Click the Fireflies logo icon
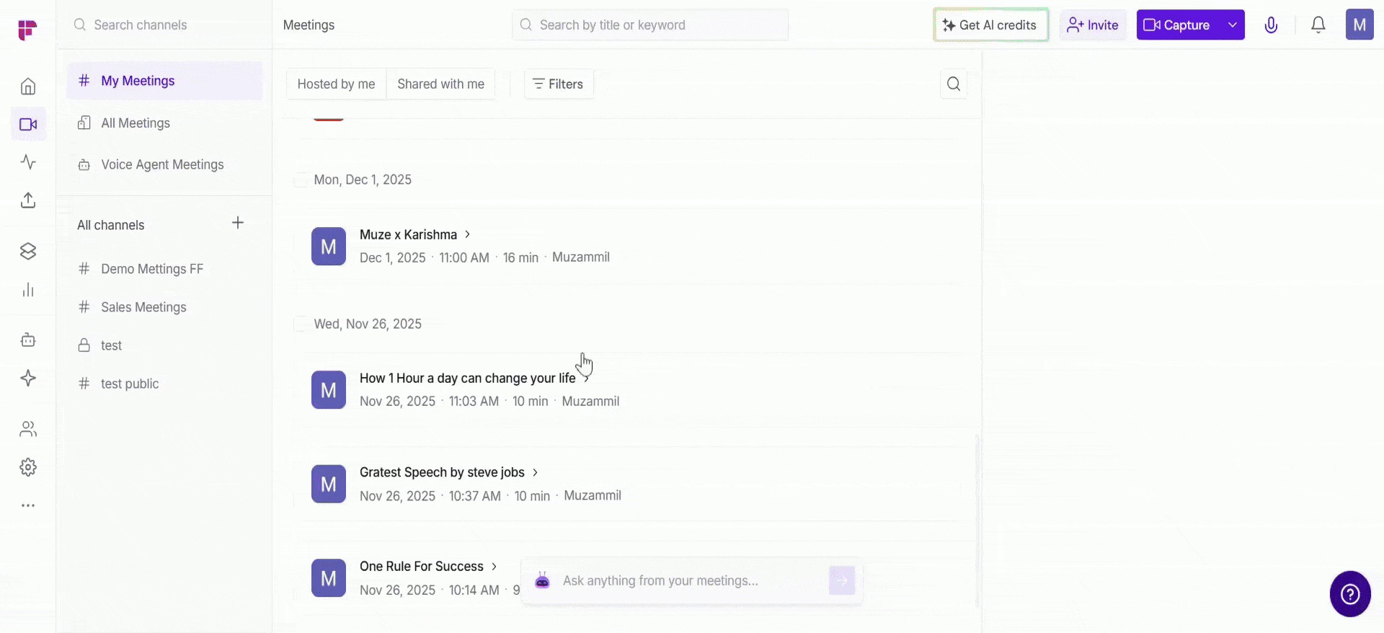The height and width of the screenshot is (633, 1384). (x=27, y=30)
